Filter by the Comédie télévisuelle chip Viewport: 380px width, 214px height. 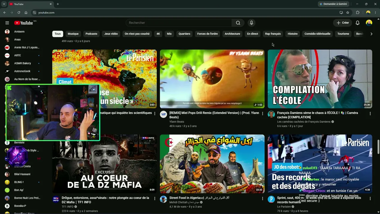pos(317,34)
